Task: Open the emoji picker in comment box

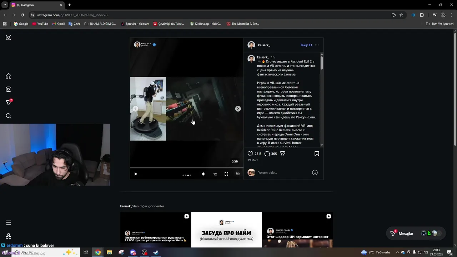Action: pyautogui.click(x=315, y=172)
